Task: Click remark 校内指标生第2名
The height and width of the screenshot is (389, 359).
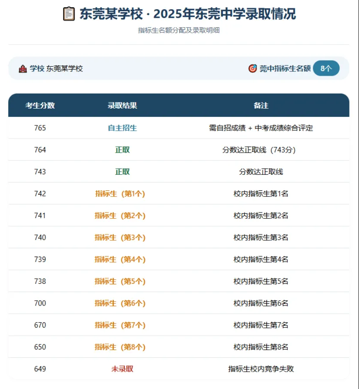Action: [261, 215]
